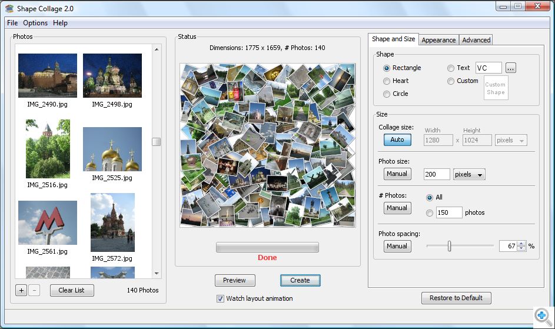Screen dimensions: 555x329
Task: Click the photo size value field 200
Action: coord(437,174)
